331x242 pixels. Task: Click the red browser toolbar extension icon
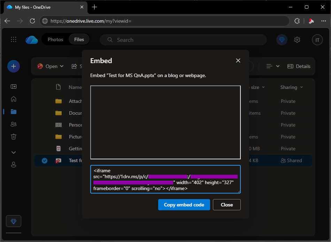311,21
